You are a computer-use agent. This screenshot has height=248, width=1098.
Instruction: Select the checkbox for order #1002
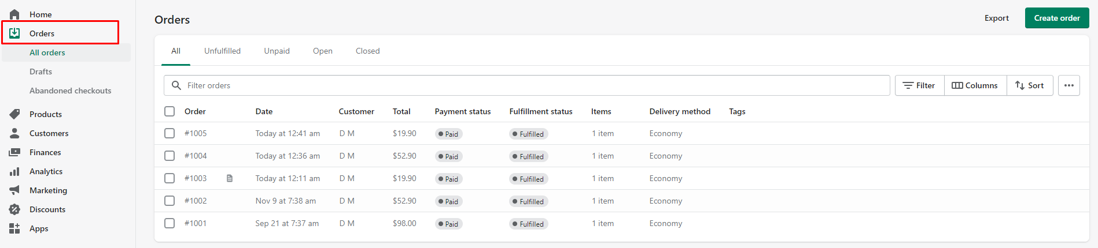click(x=170, y=201)
